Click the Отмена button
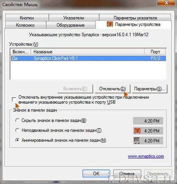The image size is (177, 184). coord(127,173)
